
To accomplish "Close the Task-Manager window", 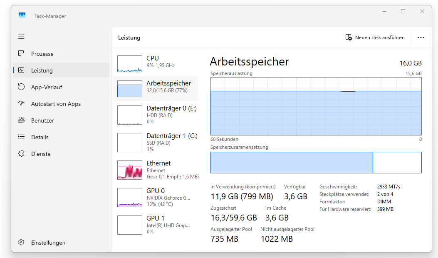I will pyautogui.click(x=422, y=12).
